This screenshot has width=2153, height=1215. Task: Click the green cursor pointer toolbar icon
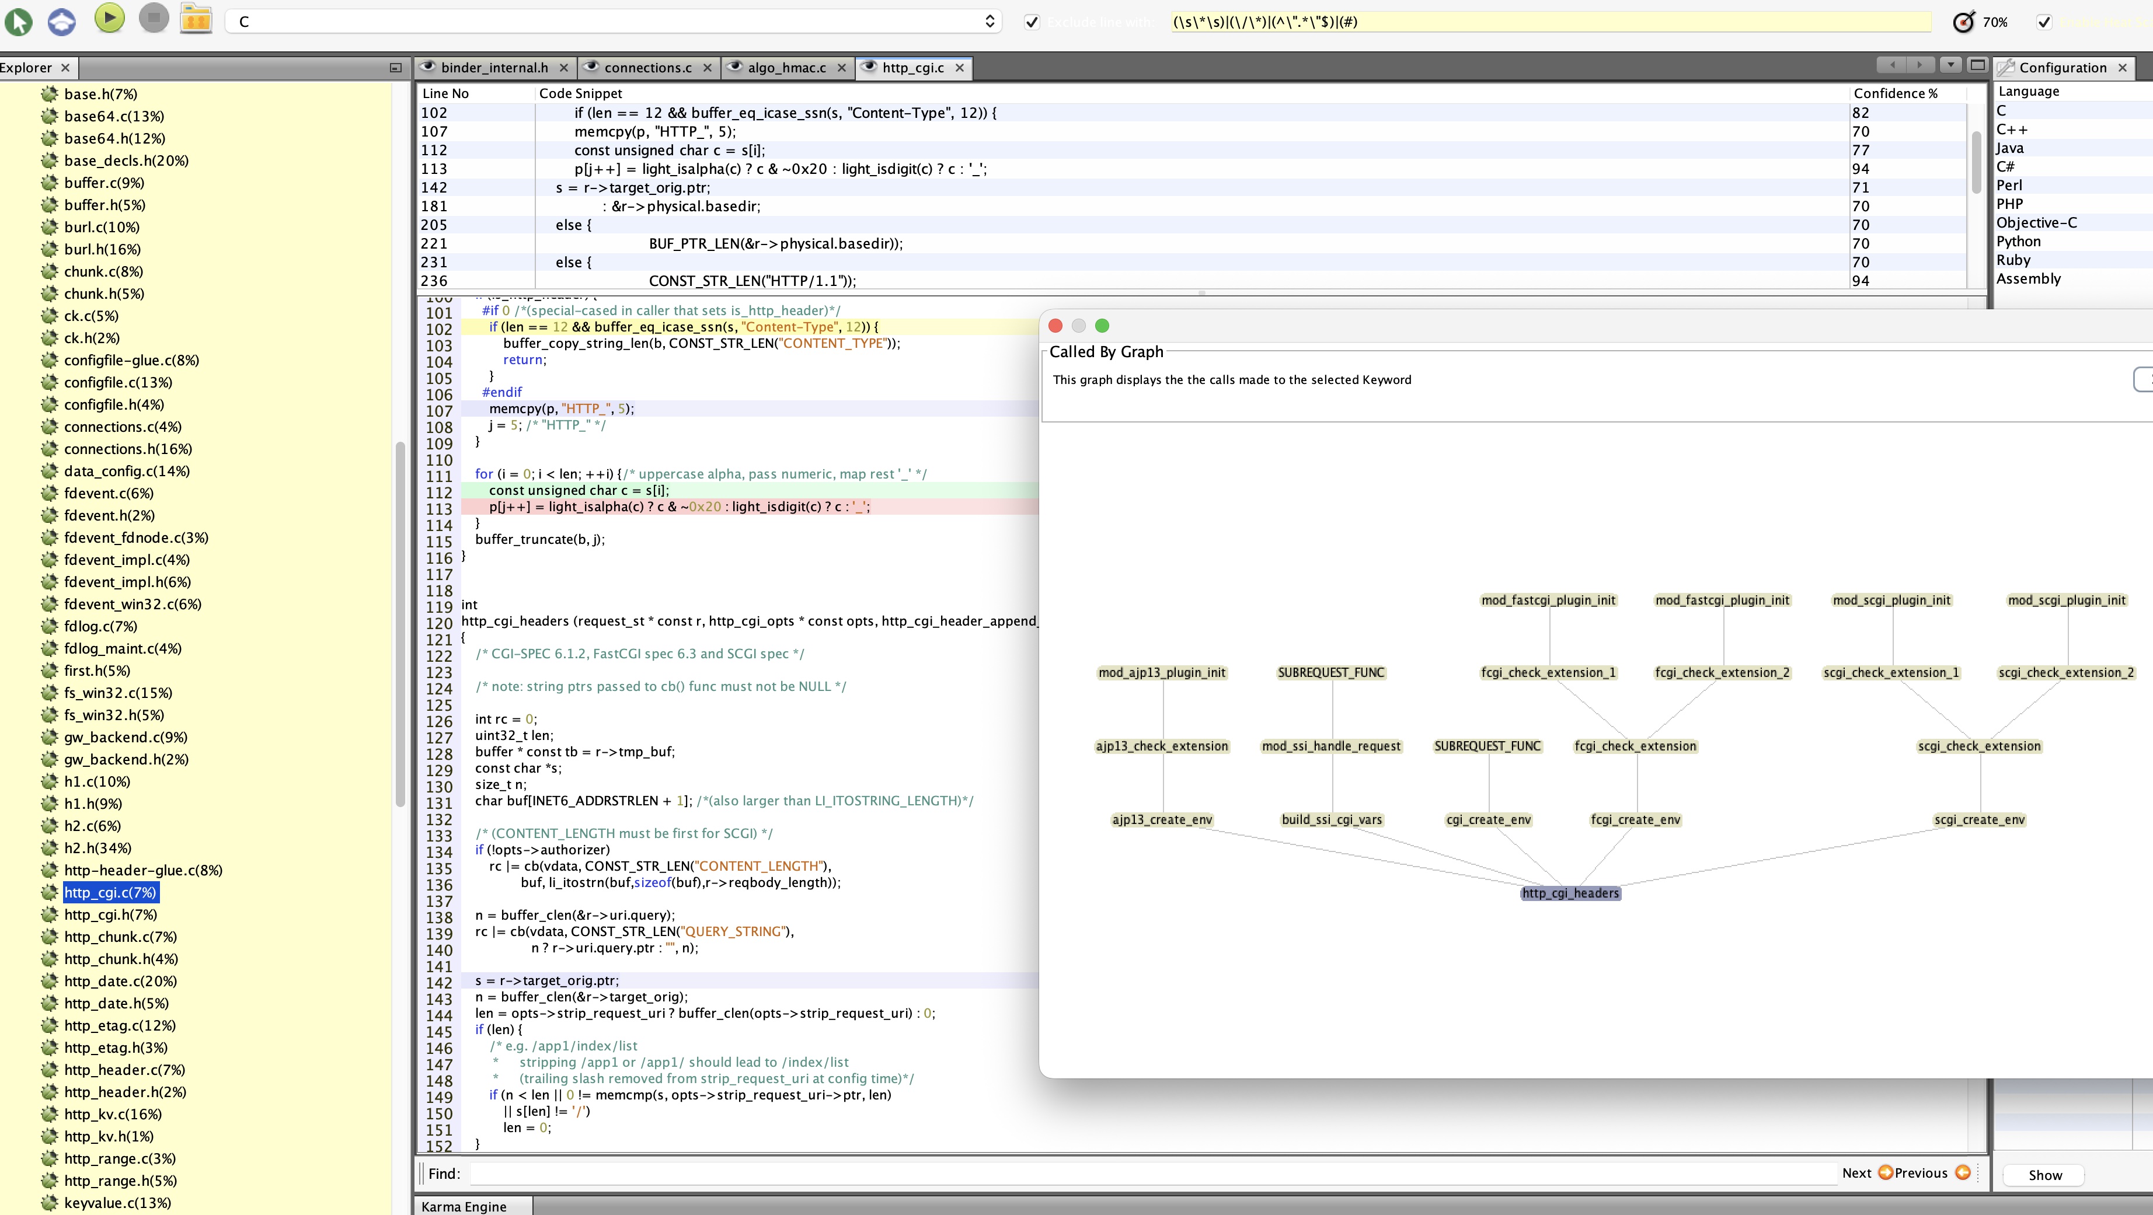pyautogui.click(x=19, y=21)
